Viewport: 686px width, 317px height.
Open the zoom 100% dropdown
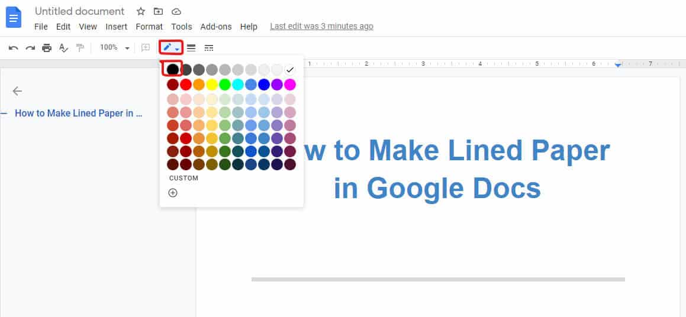(115, 47)
